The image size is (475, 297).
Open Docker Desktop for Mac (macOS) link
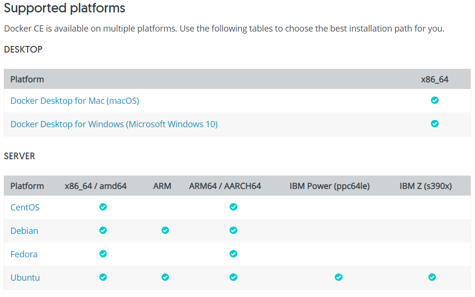75,101
